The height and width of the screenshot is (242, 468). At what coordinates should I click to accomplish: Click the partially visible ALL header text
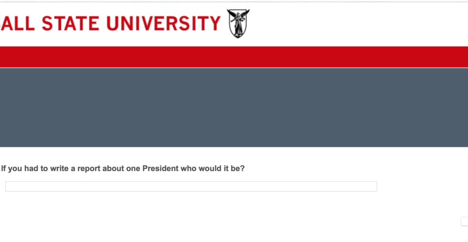tap(18, 23)
